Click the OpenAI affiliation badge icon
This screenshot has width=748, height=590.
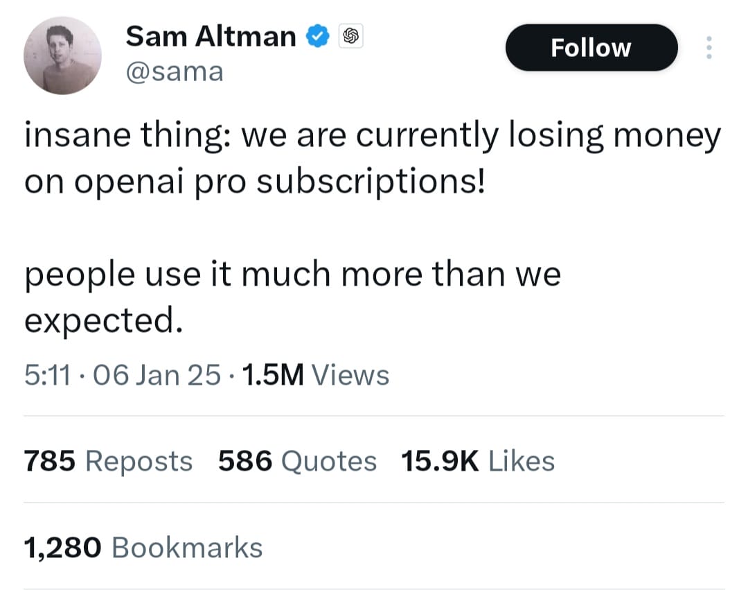tap(351, 36)
